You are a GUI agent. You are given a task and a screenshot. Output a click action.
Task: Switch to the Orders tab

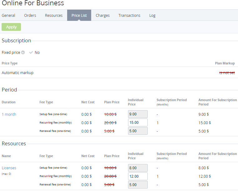point(30,15)
